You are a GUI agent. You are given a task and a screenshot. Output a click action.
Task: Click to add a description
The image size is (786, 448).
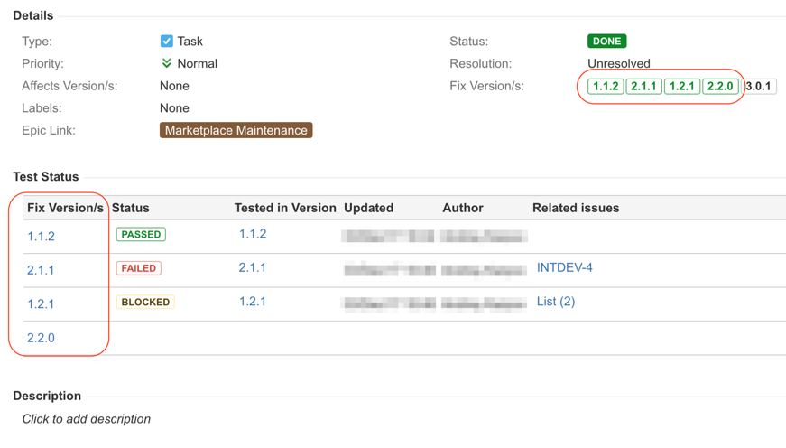pyautogui.click(x=87, y=419)
